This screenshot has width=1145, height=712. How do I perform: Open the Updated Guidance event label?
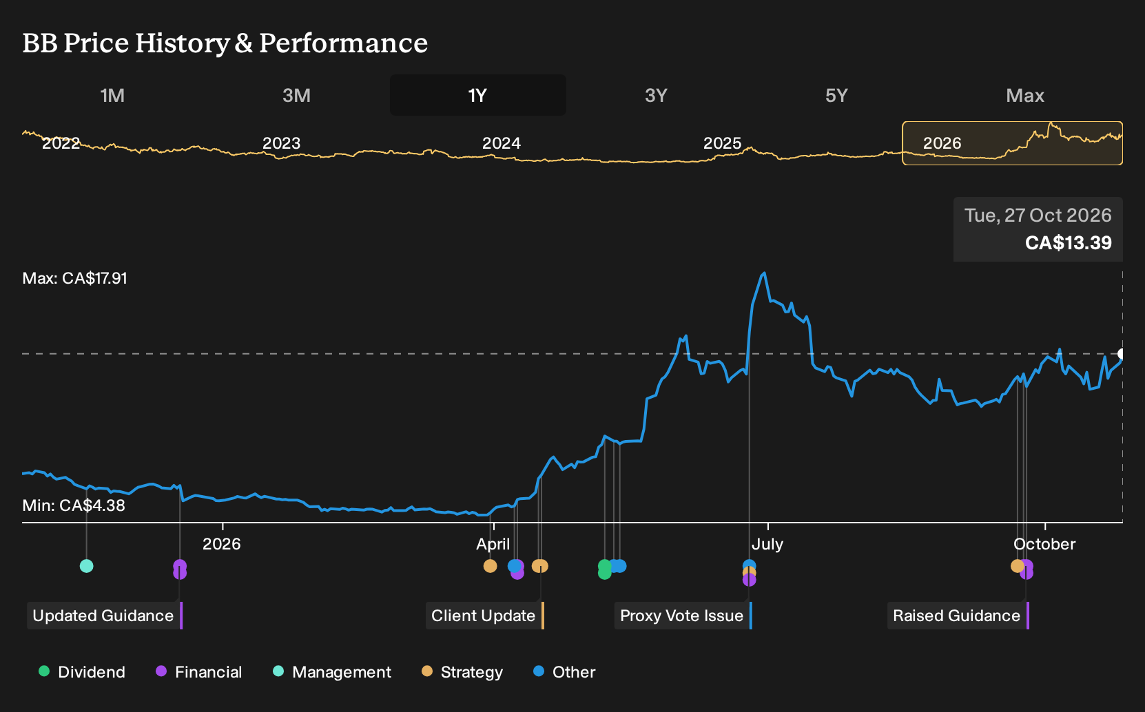click(x=105, y=616)
